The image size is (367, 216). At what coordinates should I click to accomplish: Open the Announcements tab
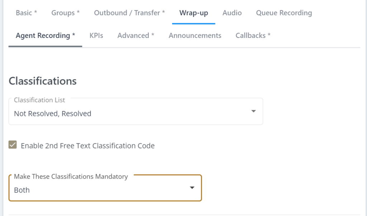tap(195, 35)
